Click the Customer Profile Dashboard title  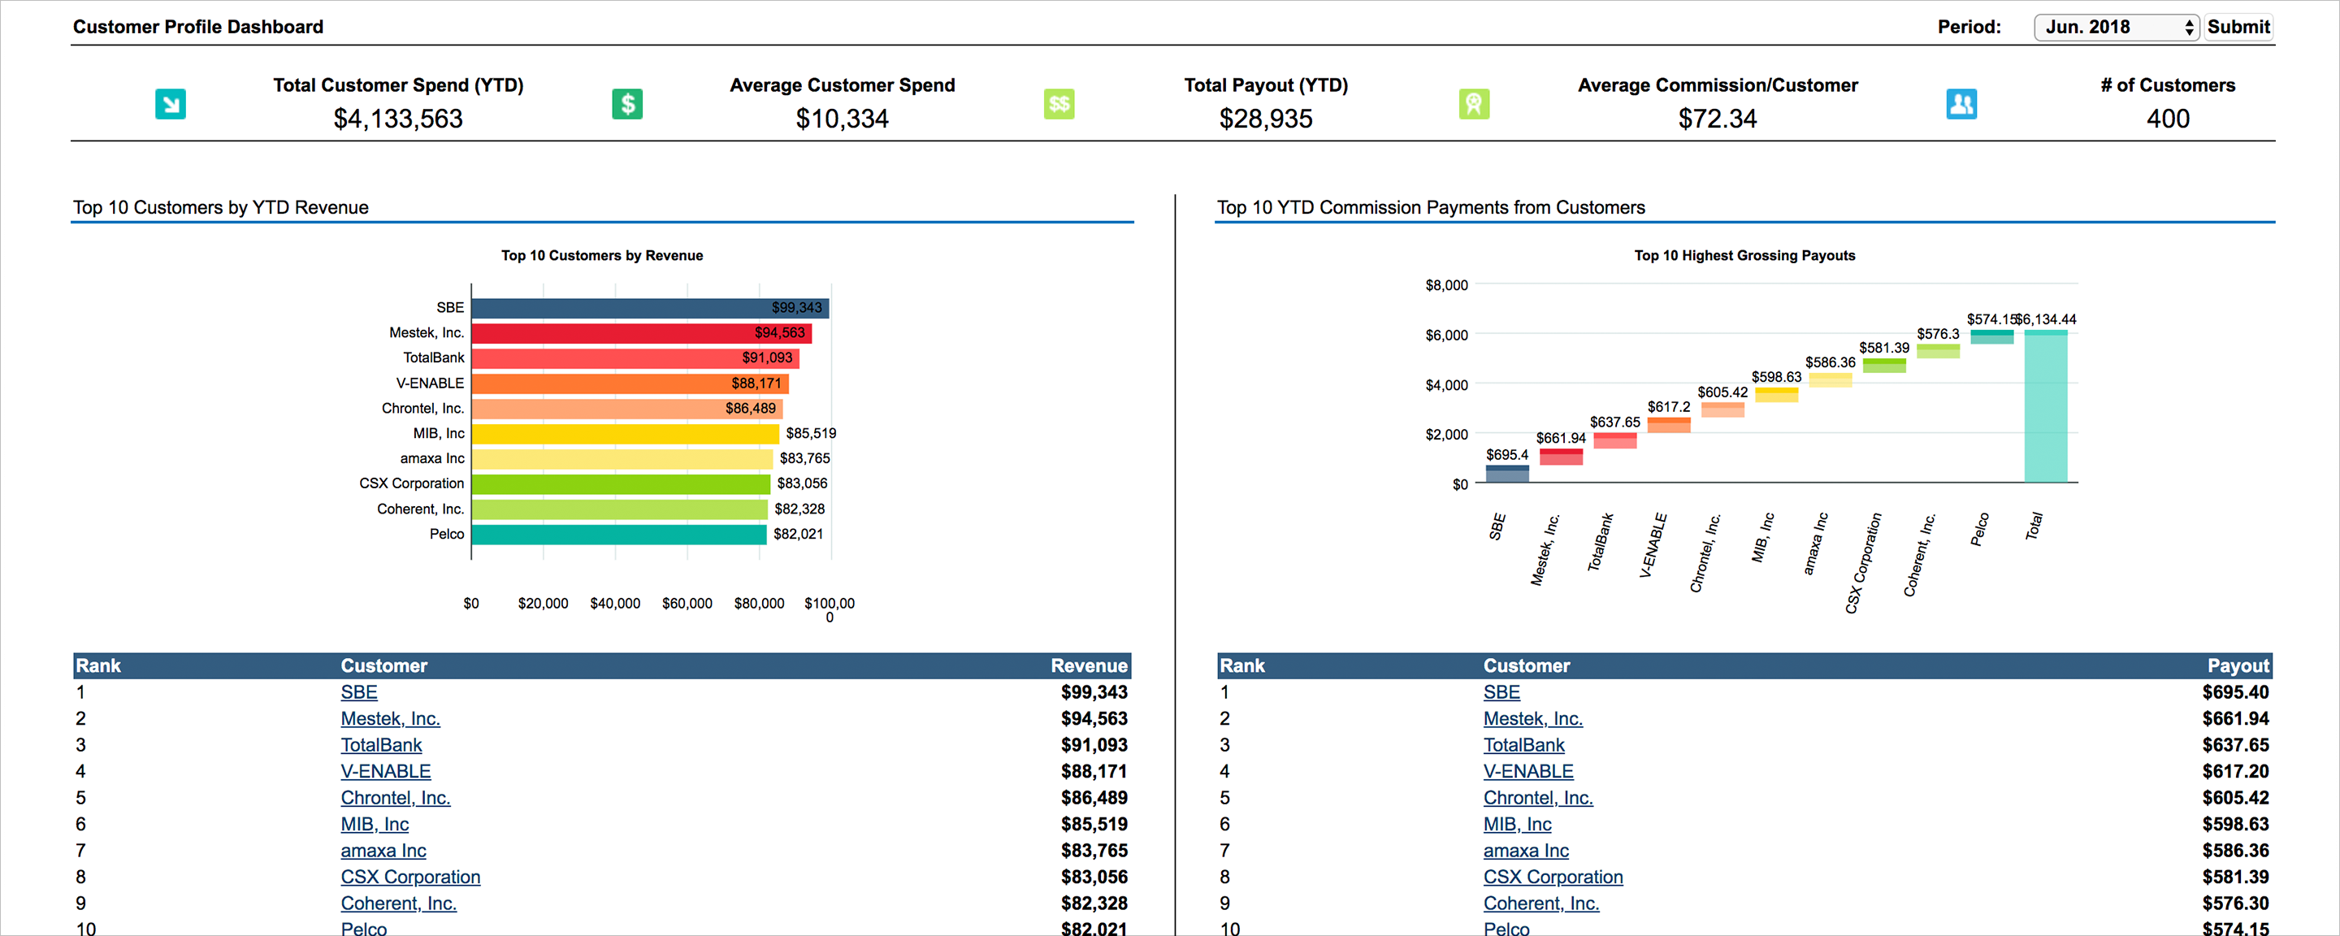pyautogui.click(x=198, y=26)
